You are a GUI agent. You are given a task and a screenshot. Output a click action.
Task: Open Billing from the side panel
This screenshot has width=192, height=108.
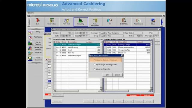[35, 33]
